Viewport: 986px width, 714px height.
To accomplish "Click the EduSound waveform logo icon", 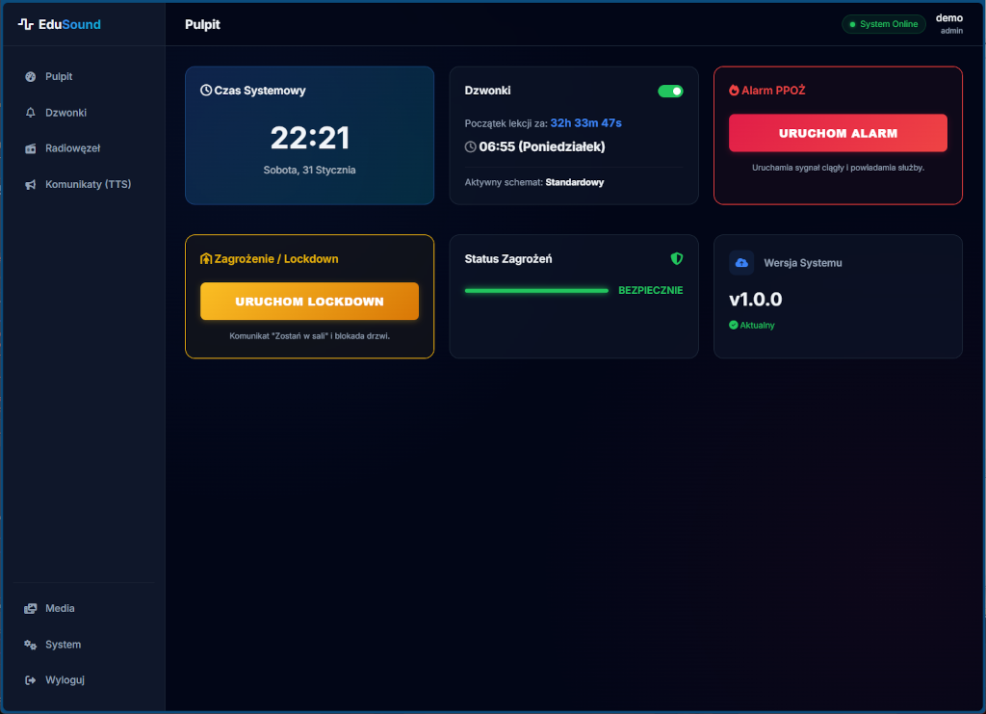I will [x=26, y=24].
